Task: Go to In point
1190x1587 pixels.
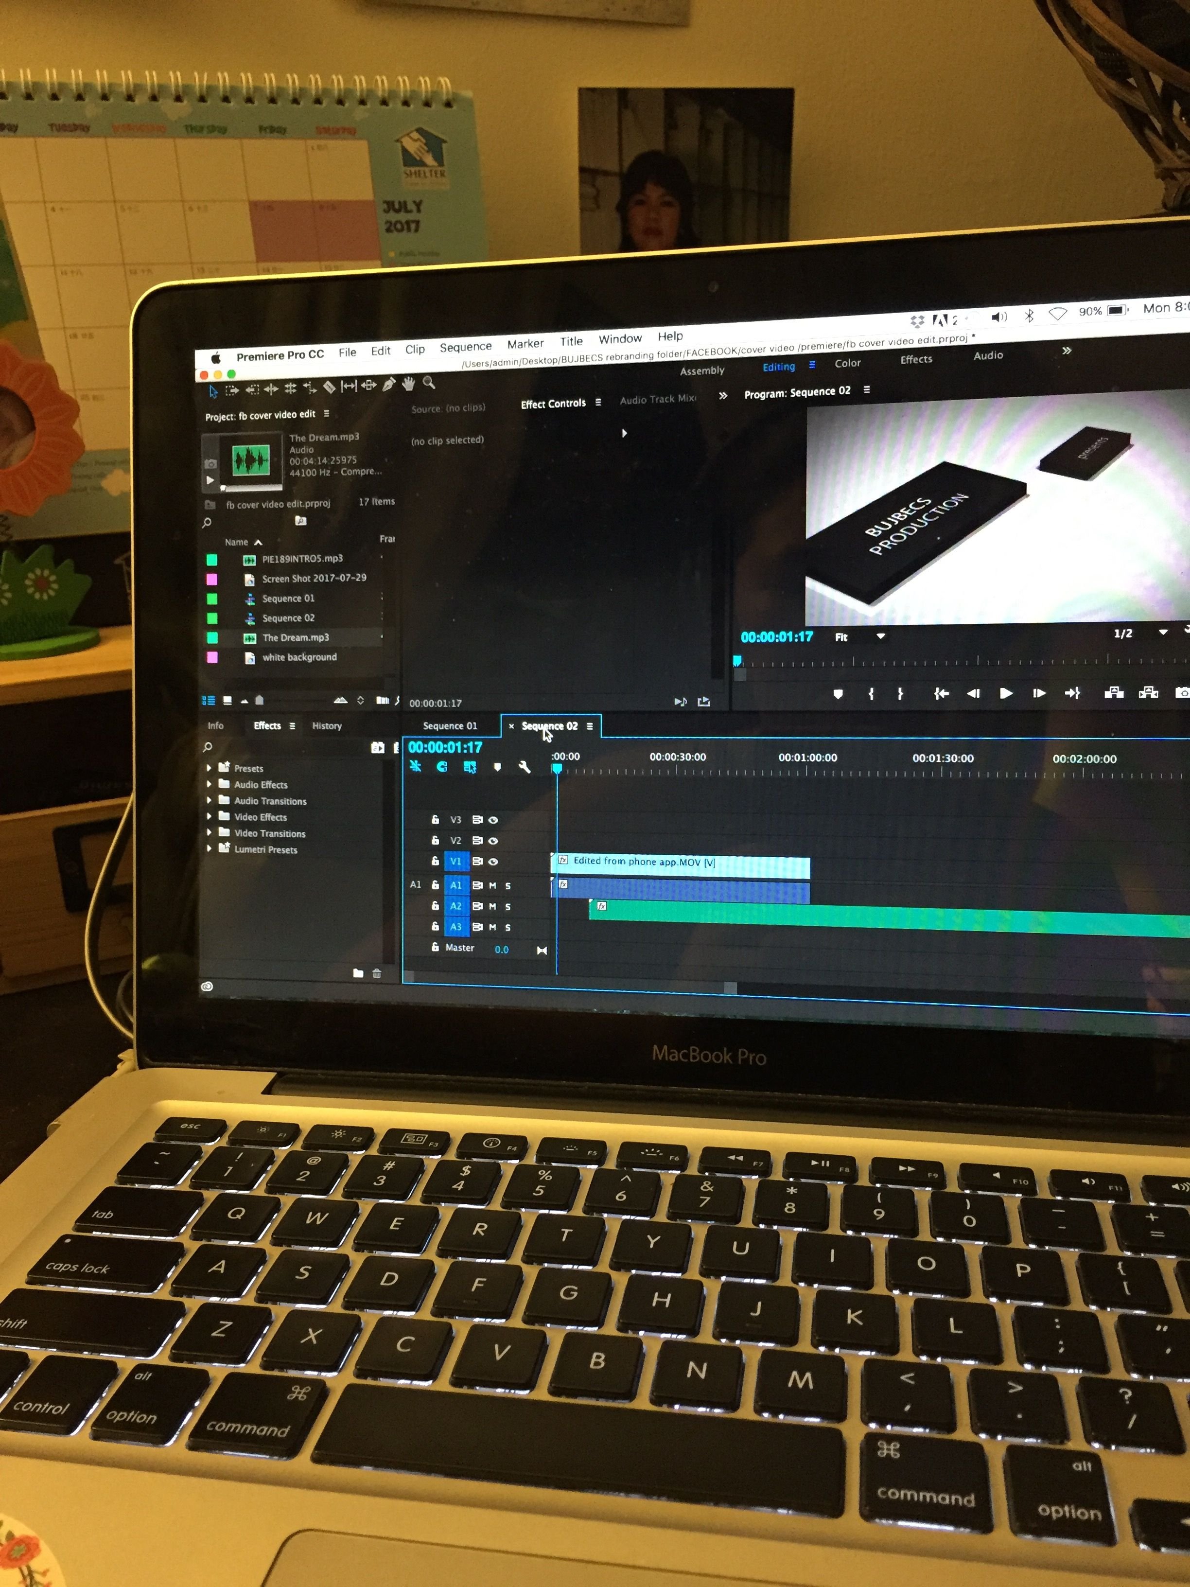Action: tap(941, 693)
